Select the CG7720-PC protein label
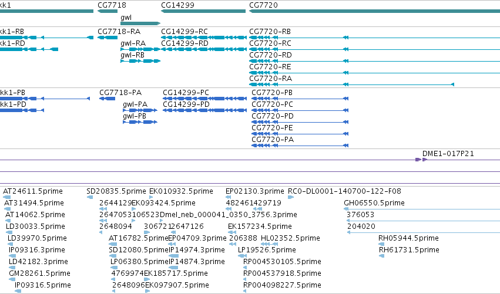The height and width of the screenshot is (294, 500). click(272, 104)
